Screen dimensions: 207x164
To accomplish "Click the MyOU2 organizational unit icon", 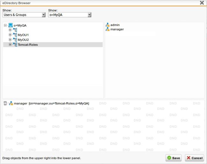I will 15,40.
